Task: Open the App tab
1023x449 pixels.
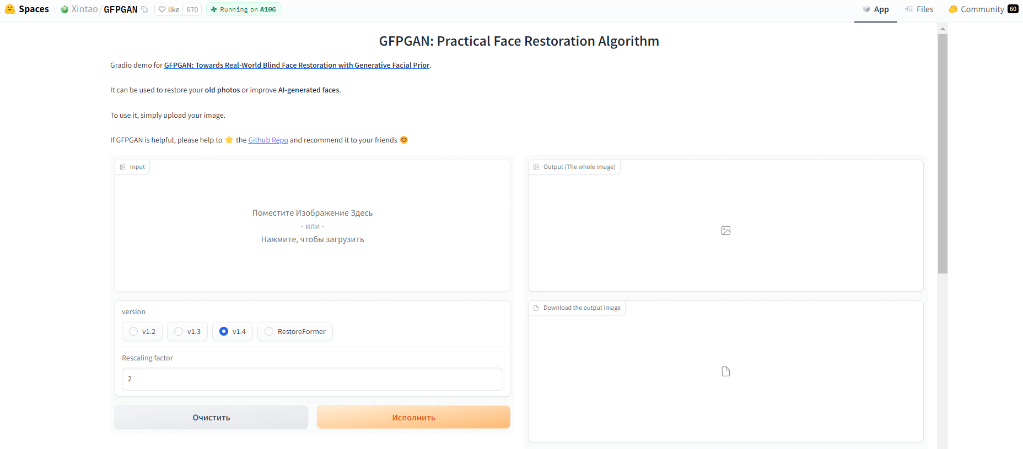Action: click(875, 9)
